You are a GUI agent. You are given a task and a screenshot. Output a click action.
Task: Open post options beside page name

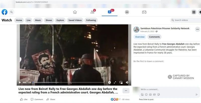pyautogui.click(x=197, y=29)
